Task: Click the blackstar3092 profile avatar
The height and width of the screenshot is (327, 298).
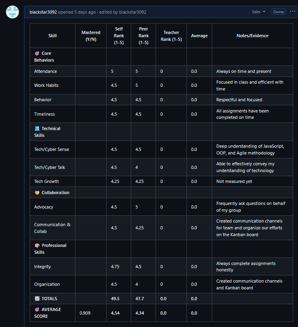Action: (x=12, y=12)
